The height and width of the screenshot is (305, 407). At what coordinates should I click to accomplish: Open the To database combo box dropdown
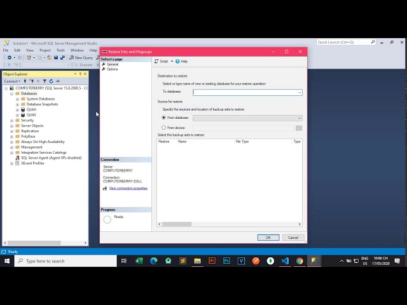pos(300,93)
